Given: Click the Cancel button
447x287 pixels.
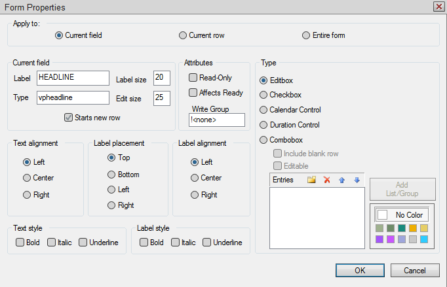Looking at the screenshot, I should click(x=414, y=270).
